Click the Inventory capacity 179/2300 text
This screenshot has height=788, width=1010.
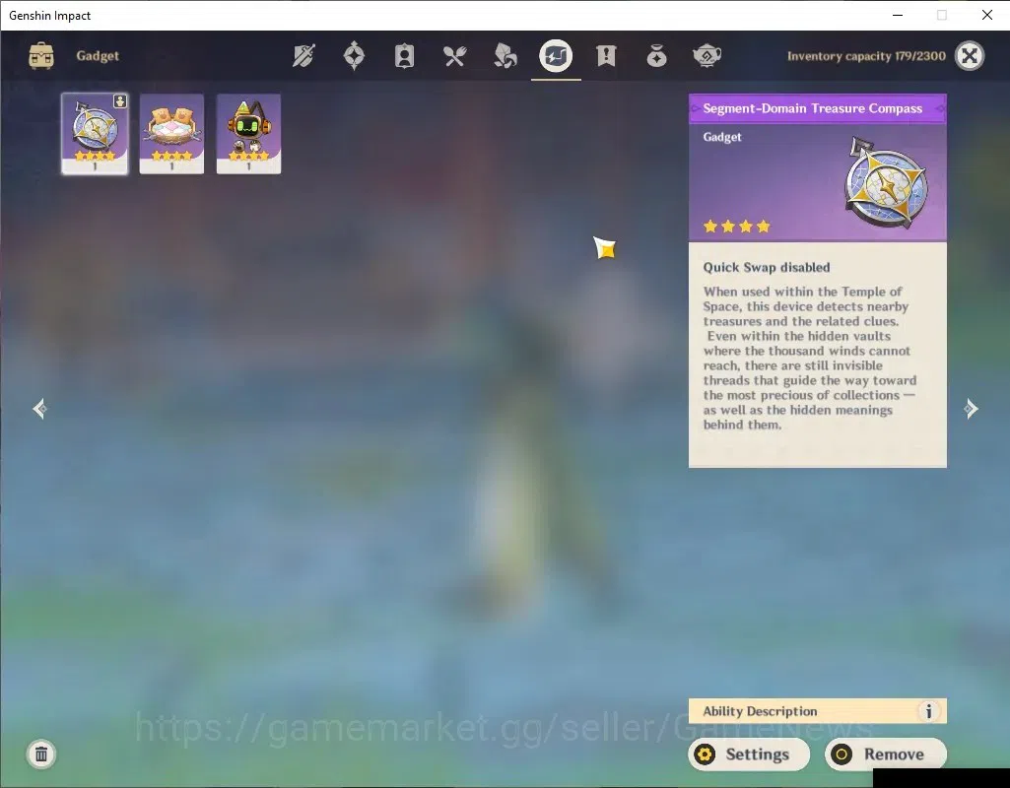(x=866, y=56)
